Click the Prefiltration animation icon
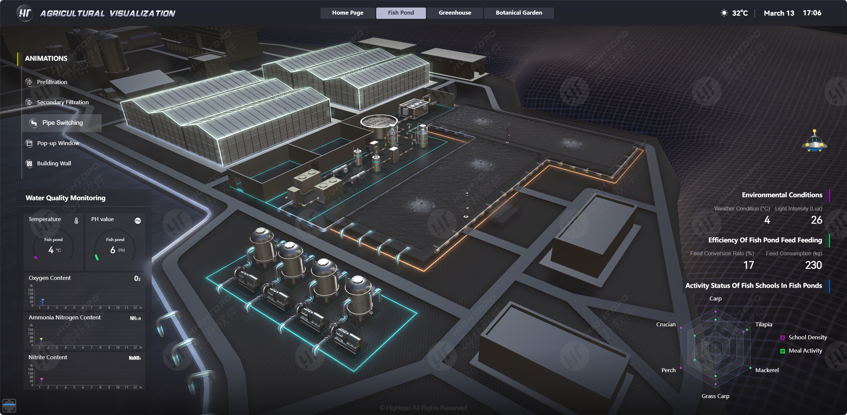847x415 pixels. click(29, 82)
